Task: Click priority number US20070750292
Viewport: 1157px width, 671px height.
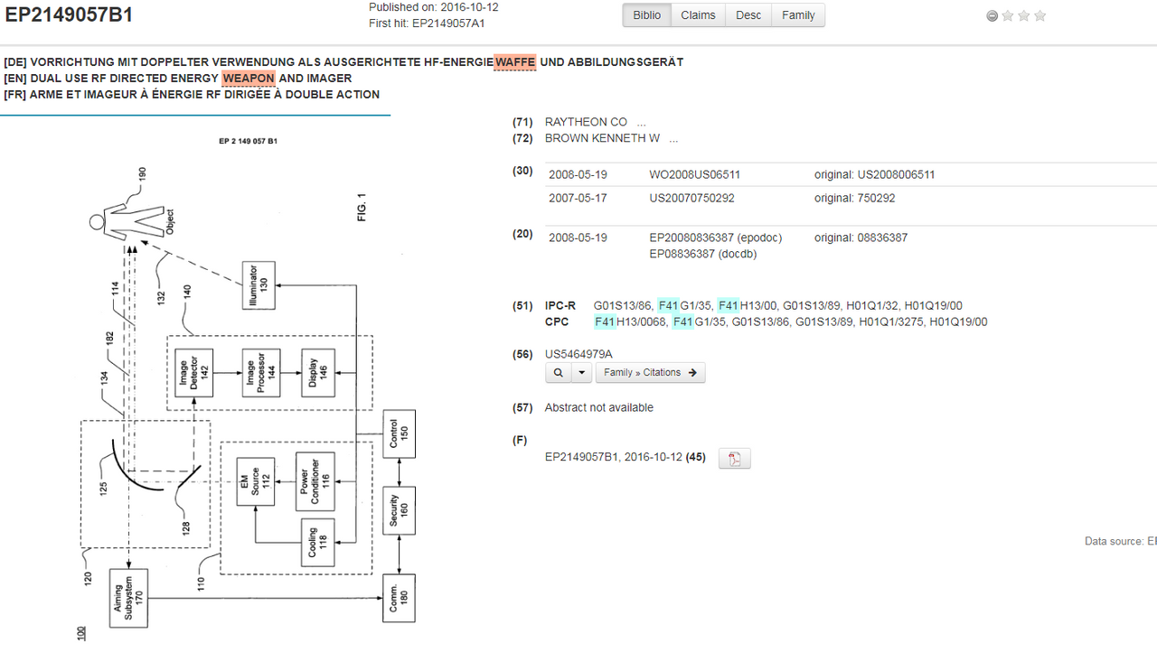Action: [x=692, y=198]
